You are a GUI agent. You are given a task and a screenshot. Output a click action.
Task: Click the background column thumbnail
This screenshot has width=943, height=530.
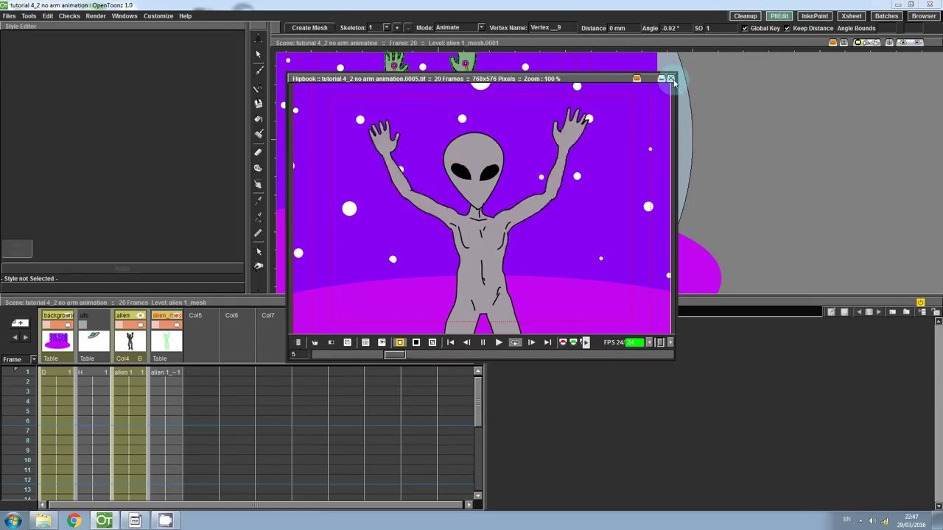pos(57,341)
